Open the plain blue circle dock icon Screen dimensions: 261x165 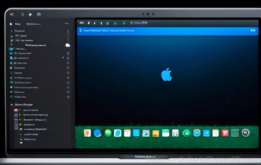pyautogui.click(x=98, y=133)
